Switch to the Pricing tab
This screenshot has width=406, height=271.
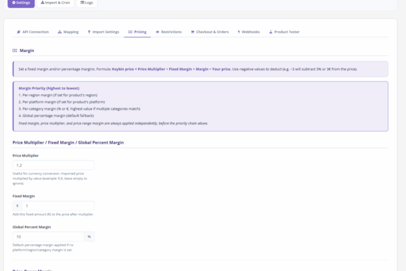click(x=137, y=32)
